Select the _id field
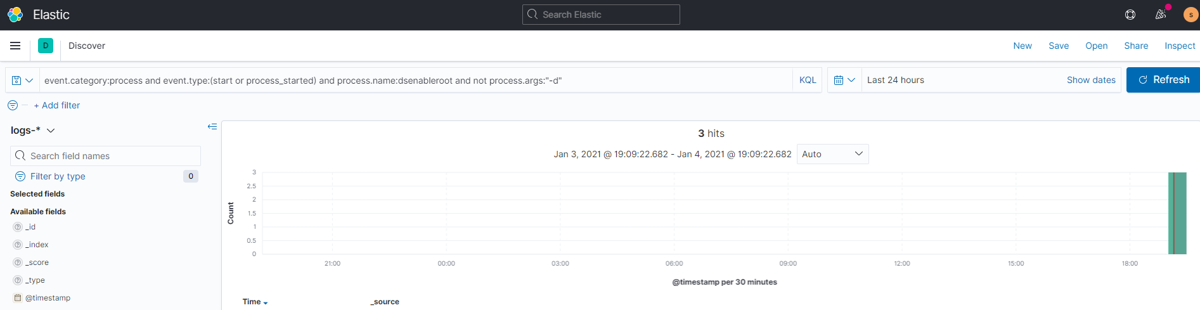Viewport: 1200px width, 310px height. pyautogui.click(x=30, y=227)
